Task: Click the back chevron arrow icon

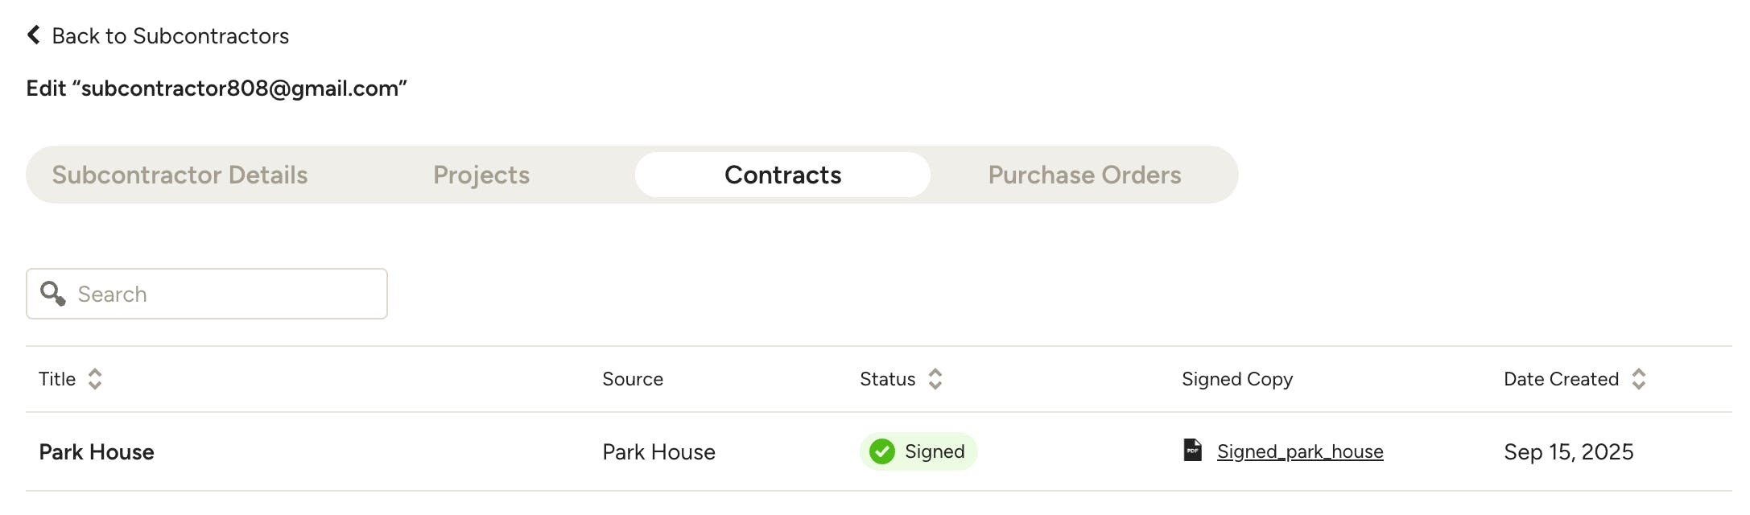Action: 34,35
